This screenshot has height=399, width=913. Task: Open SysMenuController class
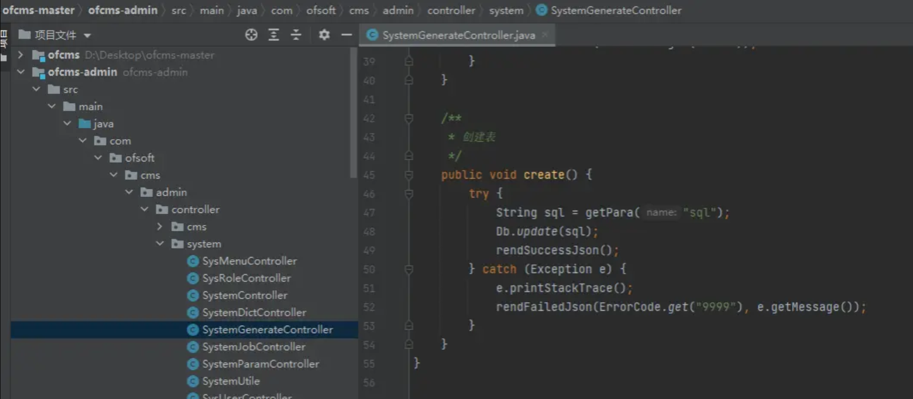(249, 261)
